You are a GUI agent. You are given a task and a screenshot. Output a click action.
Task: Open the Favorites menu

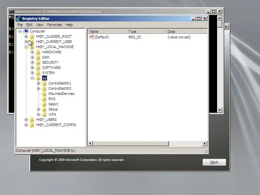coord(54,25)
